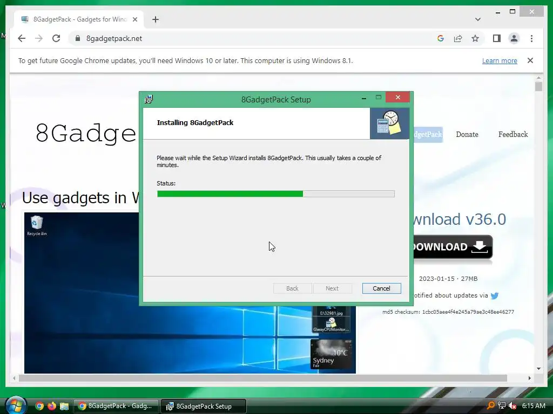Go forward one page in Chrome
The image size is (553, 414).
[x=39, y=38]
